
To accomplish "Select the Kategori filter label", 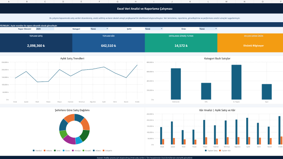I will [76, 29].
